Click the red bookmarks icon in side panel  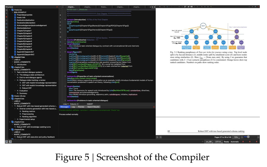point(6,17)
